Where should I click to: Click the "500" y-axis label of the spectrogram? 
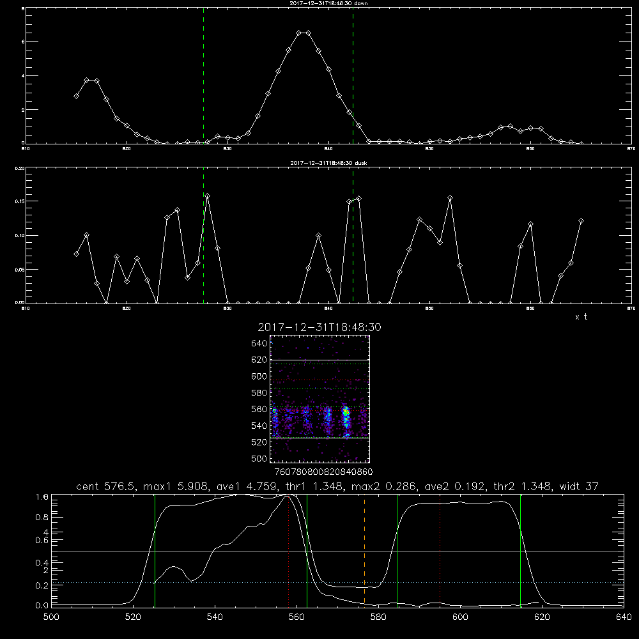[259, 459]
